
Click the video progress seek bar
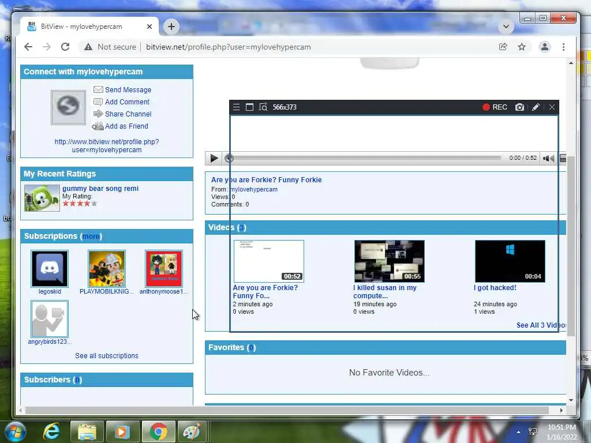click(x=365, y=158)
